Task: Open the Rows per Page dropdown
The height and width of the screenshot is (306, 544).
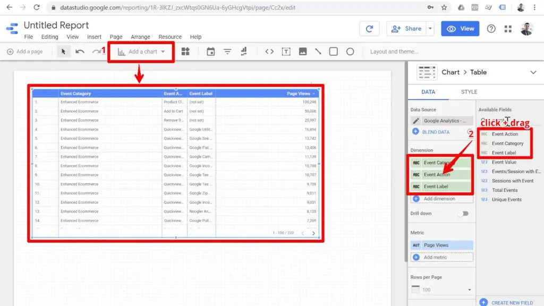Action: point(441,290)
